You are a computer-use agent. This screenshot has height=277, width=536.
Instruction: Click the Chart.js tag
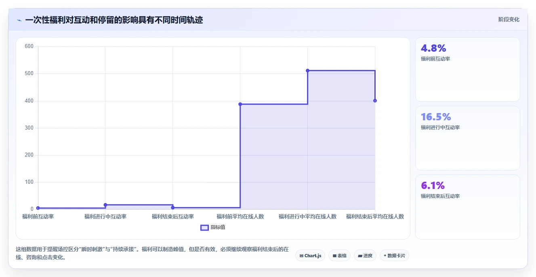click(x=310, y=256)
